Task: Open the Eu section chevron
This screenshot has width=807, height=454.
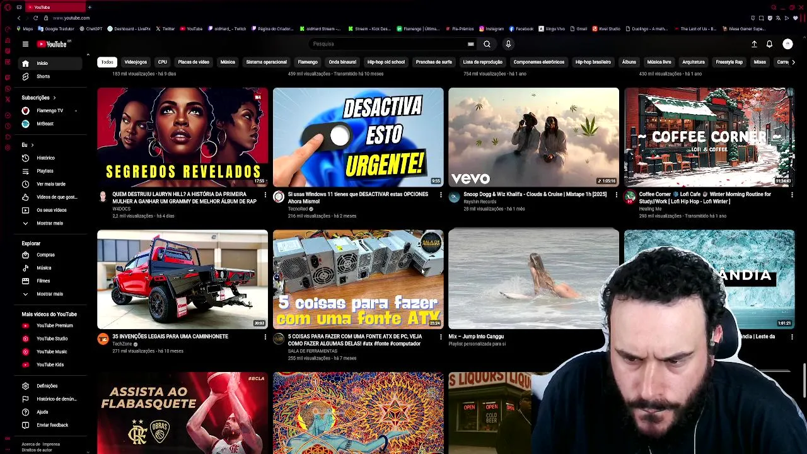Action: (x=33, y=145)
